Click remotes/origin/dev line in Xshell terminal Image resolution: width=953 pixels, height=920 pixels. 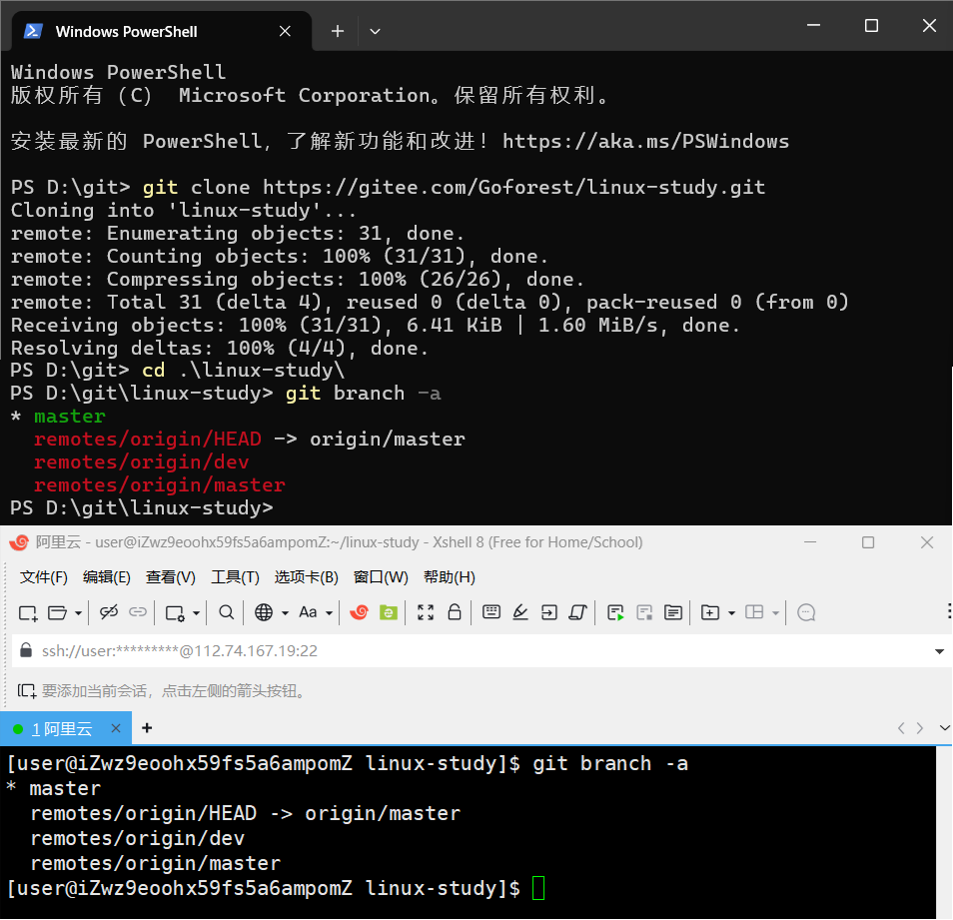point(138,838)
